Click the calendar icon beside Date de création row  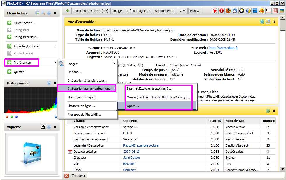70,152
